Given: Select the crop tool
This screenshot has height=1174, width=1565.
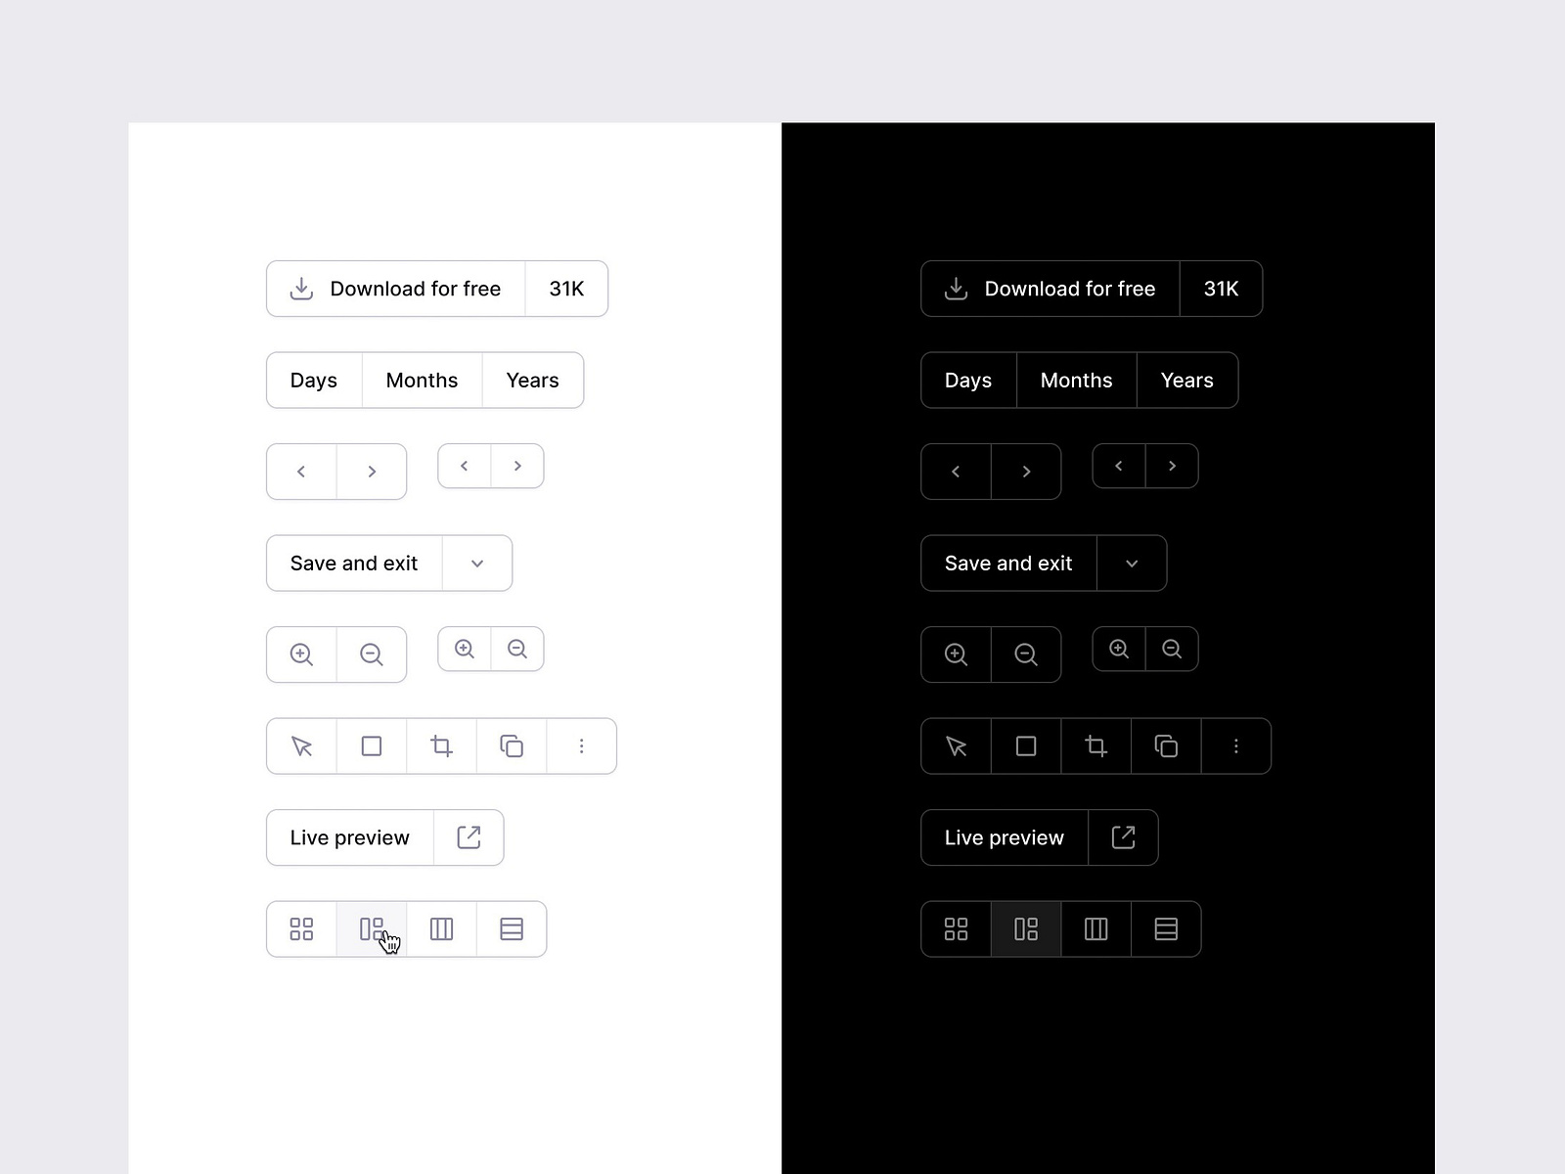Looking at the screenshot, I should pyautogui.click(x=441, y=745).
